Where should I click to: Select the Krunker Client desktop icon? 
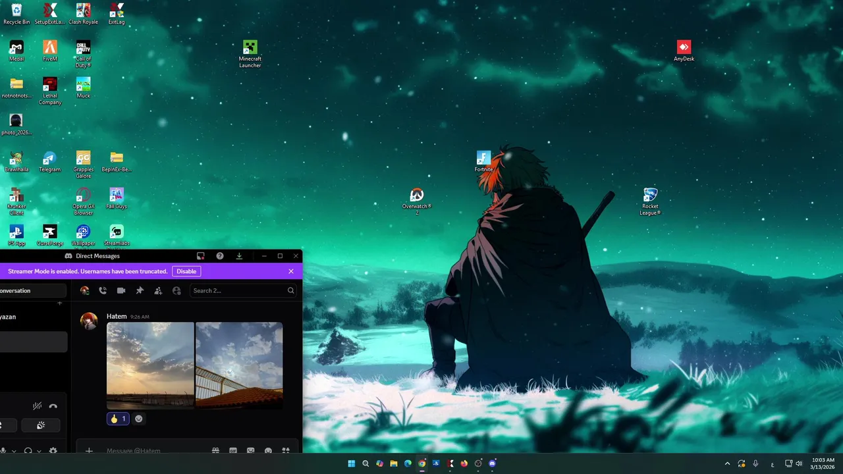coord(16,201)
